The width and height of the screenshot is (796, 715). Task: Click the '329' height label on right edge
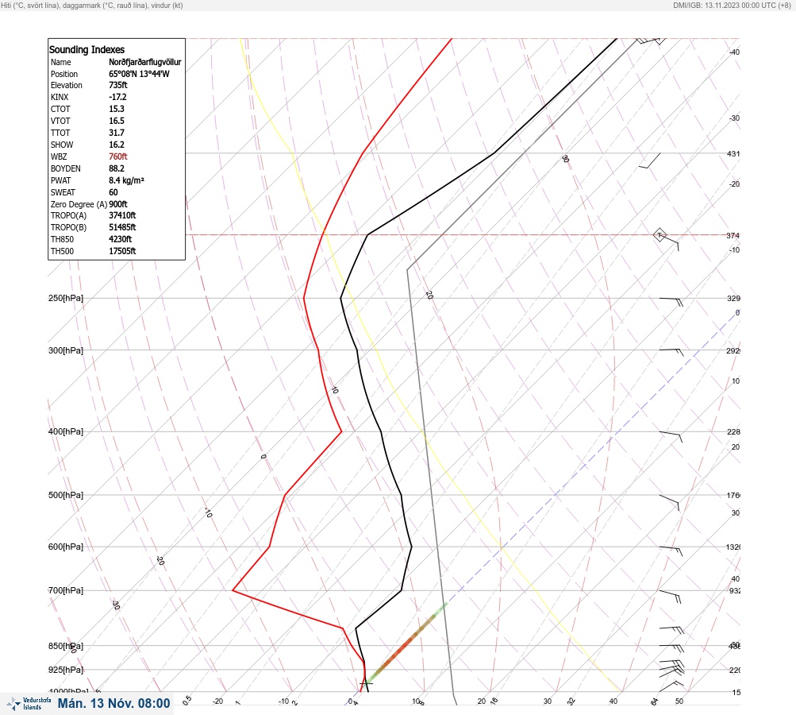pyautogui.click(x=733, y=298)
